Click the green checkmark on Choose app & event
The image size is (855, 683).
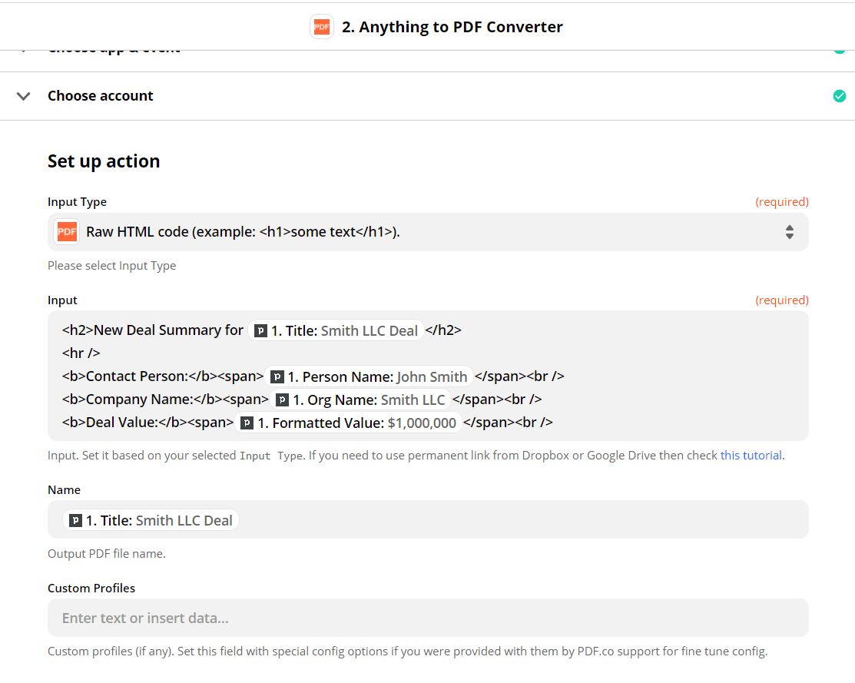coord(839,48)
